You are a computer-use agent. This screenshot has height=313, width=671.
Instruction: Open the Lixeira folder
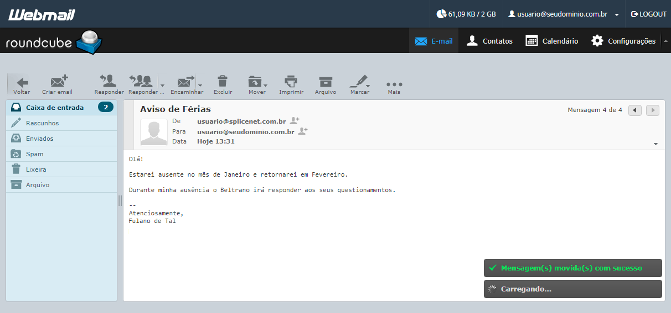[61, 169]
